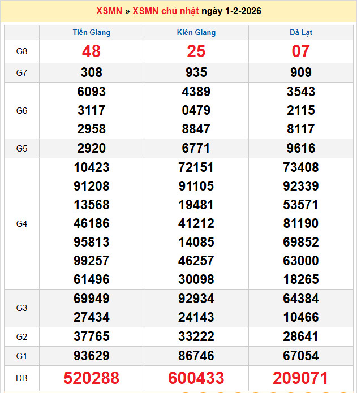The height and width of the screenshot is (393, 357).
Task: Open the XSMN link in the header
Action: tap(109, 11)
